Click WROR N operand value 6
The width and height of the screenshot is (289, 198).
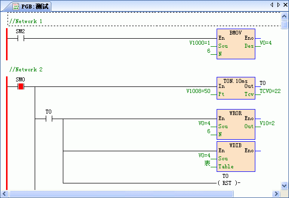click(209, 131)
